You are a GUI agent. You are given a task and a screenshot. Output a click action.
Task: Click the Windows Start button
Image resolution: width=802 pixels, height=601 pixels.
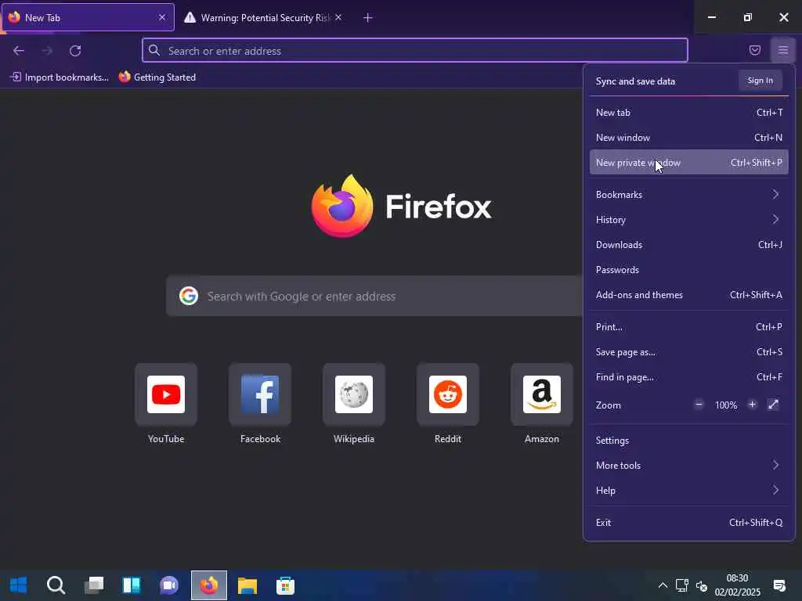[19, 585]
